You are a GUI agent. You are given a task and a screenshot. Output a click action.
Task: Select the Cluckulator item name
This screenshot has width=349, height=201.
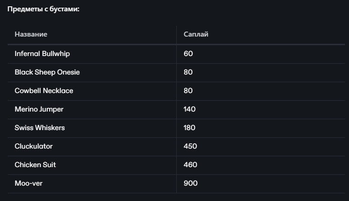34,146
